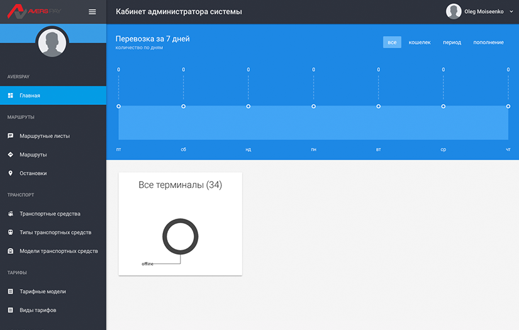The height and width of the screenshot is (330, 519).
Task: Toggle the hamburger menu icon
Action: coord(92,12)
